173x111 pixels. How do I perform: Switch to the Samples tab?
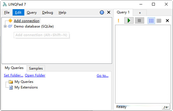(x=36, y=68)
